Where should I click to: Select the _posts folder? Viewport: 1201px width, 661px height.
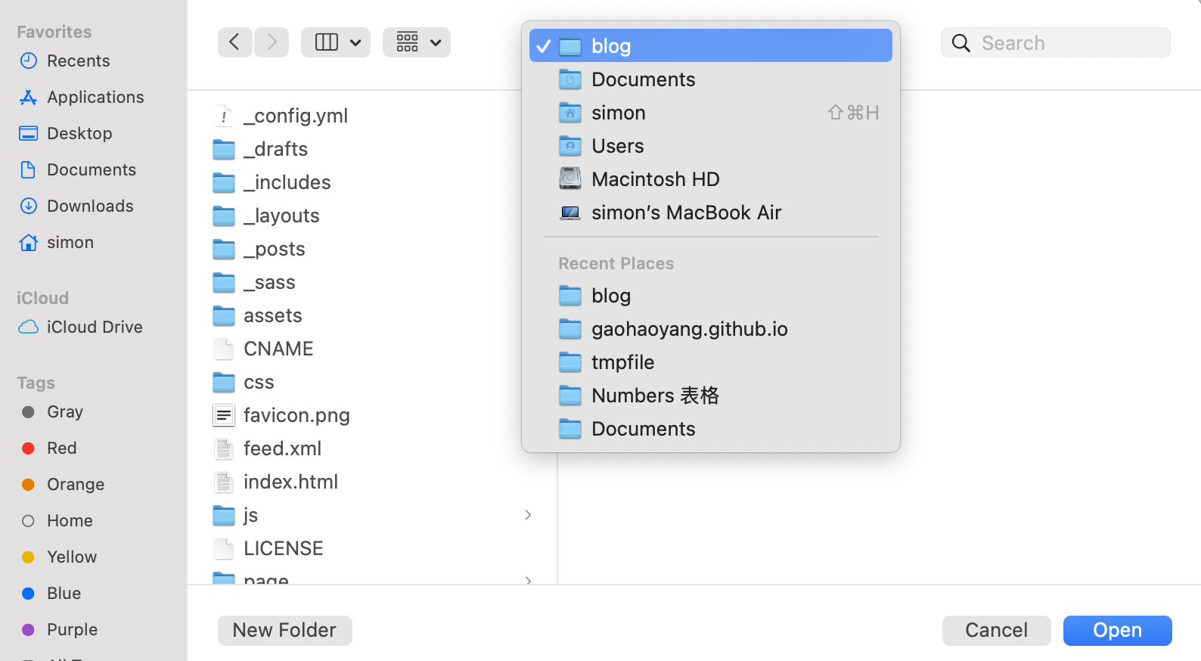click(x=274, y=249)
